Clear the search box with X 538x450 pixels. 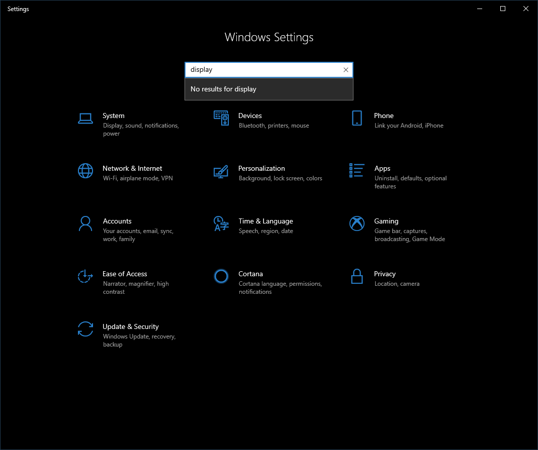tap(346, 70)
